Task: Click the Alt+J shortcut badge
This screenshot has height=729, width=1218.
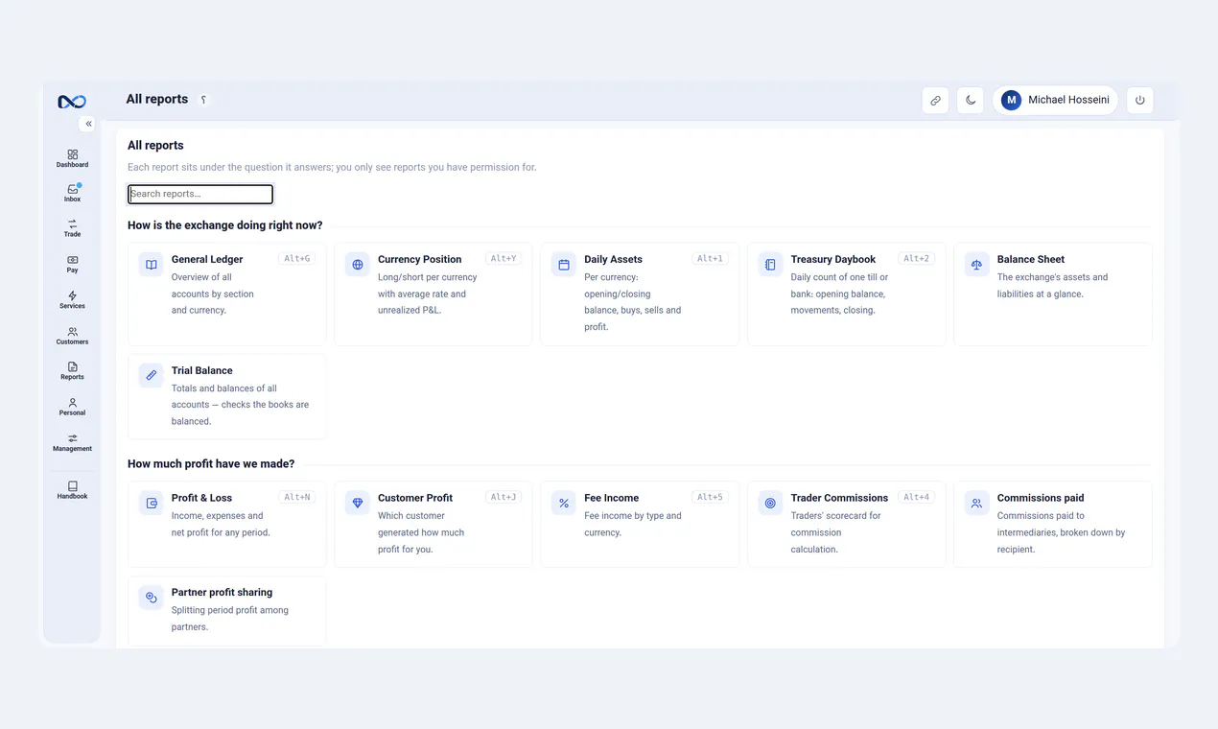Action: pos(504,497)
